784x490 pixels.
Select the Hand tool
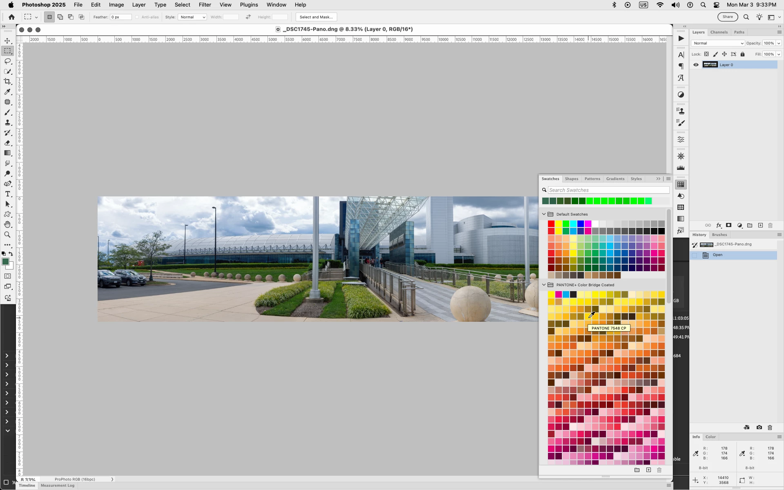7,225
